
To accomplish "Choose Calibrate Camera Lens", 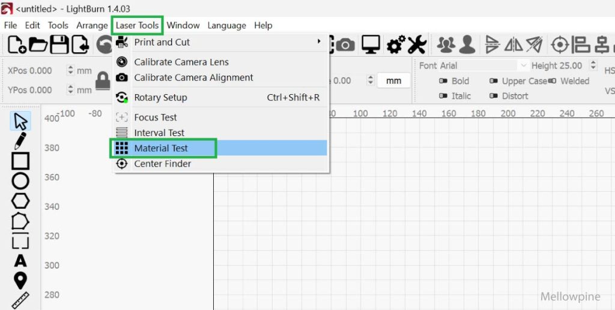I will (x=221, y=62).
